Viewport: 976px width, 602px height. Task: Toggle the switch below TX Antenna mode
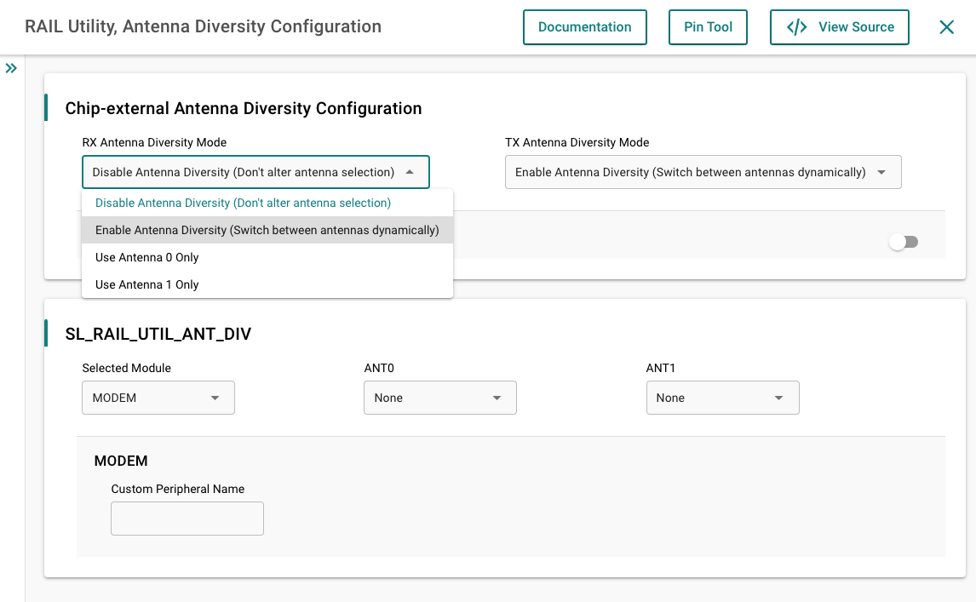903,242
